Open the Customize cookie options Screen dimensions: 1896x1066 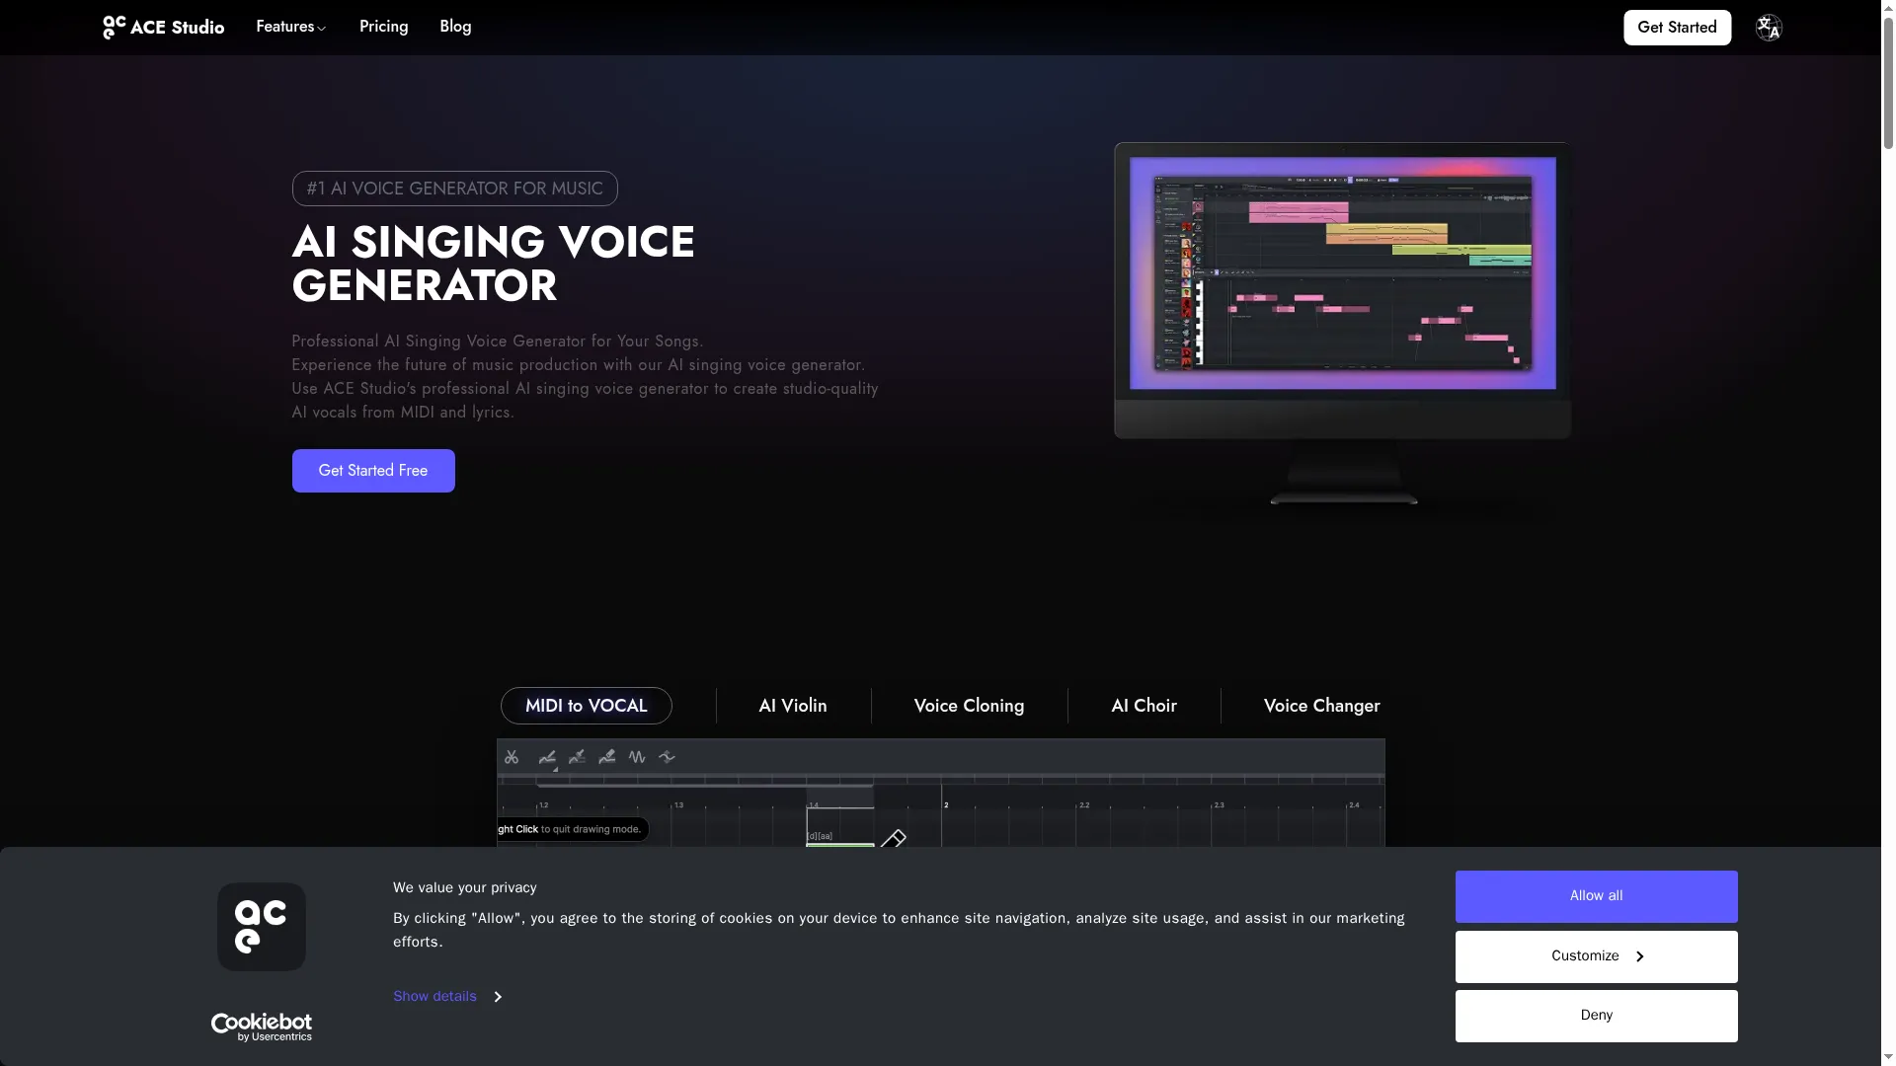(x=1596, y=955)
